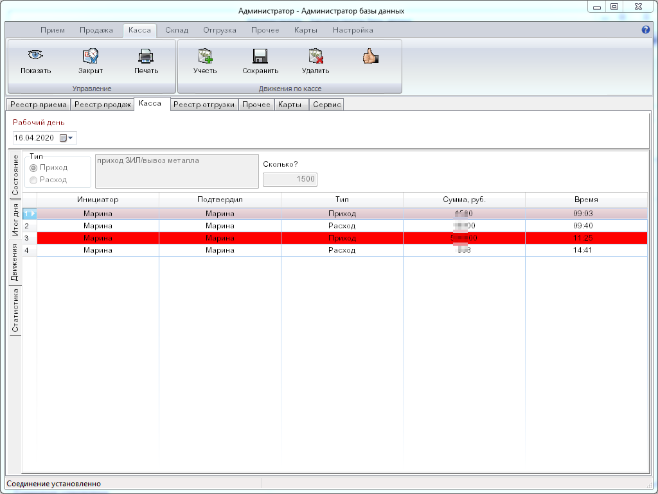Click the Учесть money-plus icon
Screen dimensions: 658x494
tap(205, 56)
